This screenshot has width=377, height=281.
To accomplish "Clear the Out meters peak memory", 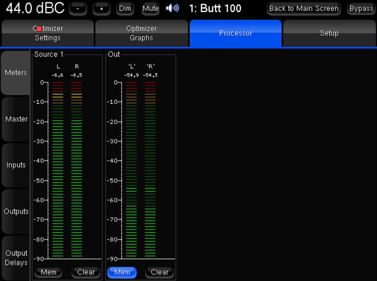I will point(160,272).
